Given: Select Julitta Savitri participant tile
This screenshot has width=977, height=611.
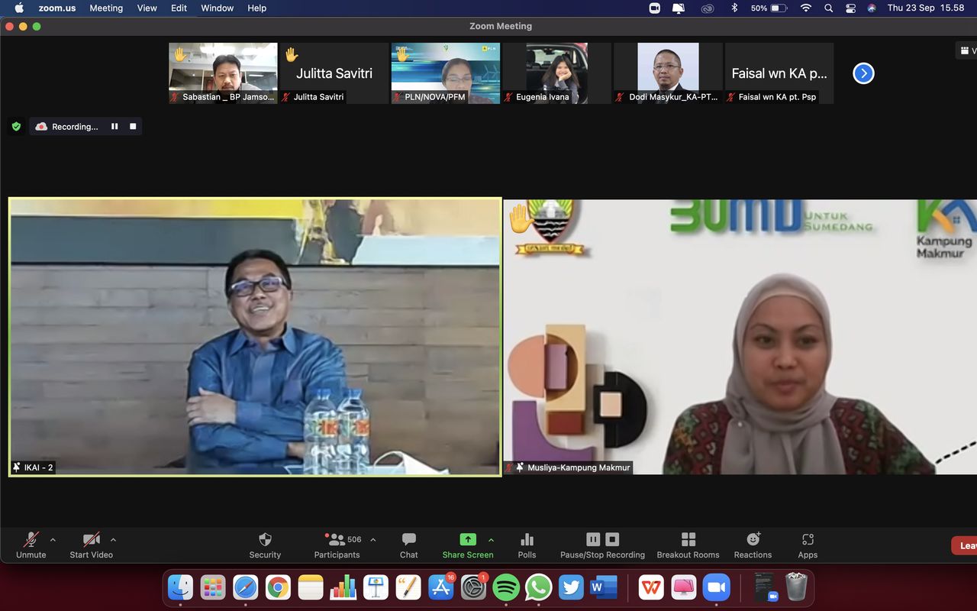Looking at the screenshot, I should click(x=334, y=73).
